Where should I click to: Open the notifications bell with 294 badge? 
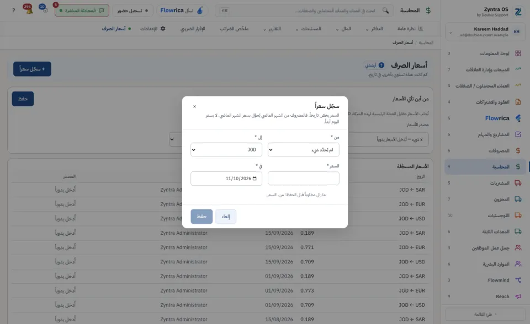(x=29, y=10)
